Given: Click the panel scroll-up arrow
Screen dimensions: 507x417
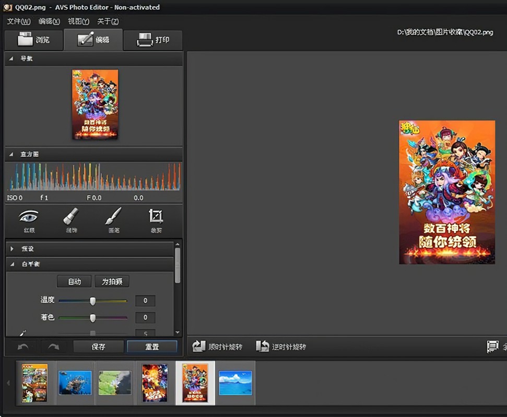Looking at the screenshot, I should click(178, 244).
